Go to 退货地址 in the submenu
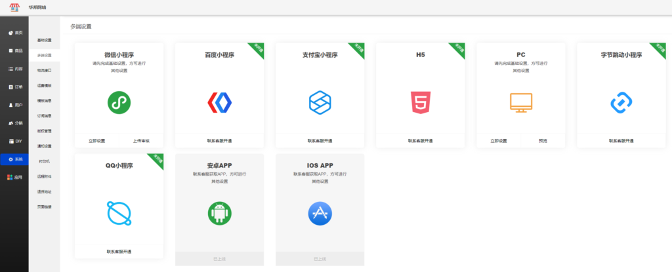 44,191
